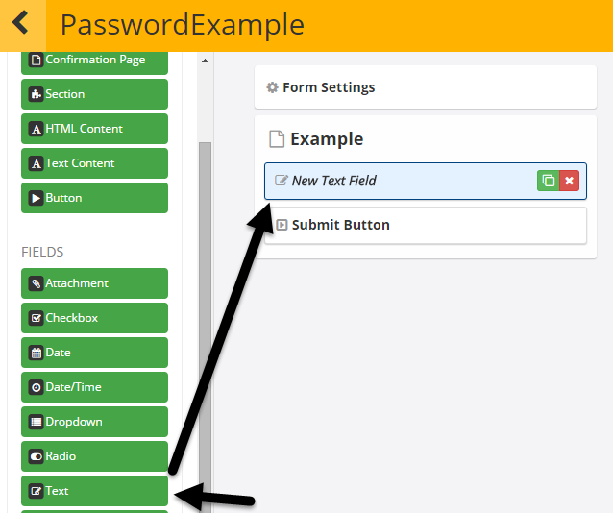This screenshot has width=613, height=513.
Task: Add a Button element
Action: pos(94,198)
